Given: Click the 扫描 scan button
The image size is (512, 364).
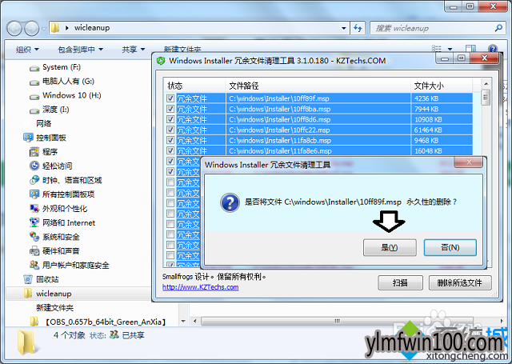Looking at the screenshot, I should coord(400,282).
